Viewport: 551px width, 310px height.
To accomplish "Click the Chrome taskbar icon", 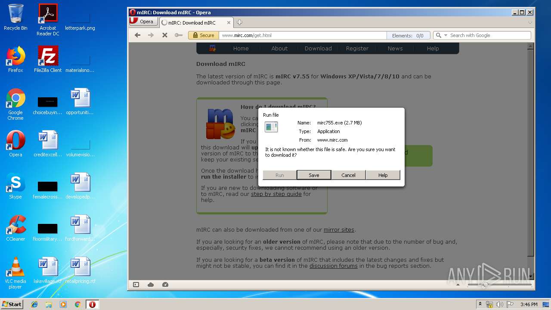I will 77,304.
